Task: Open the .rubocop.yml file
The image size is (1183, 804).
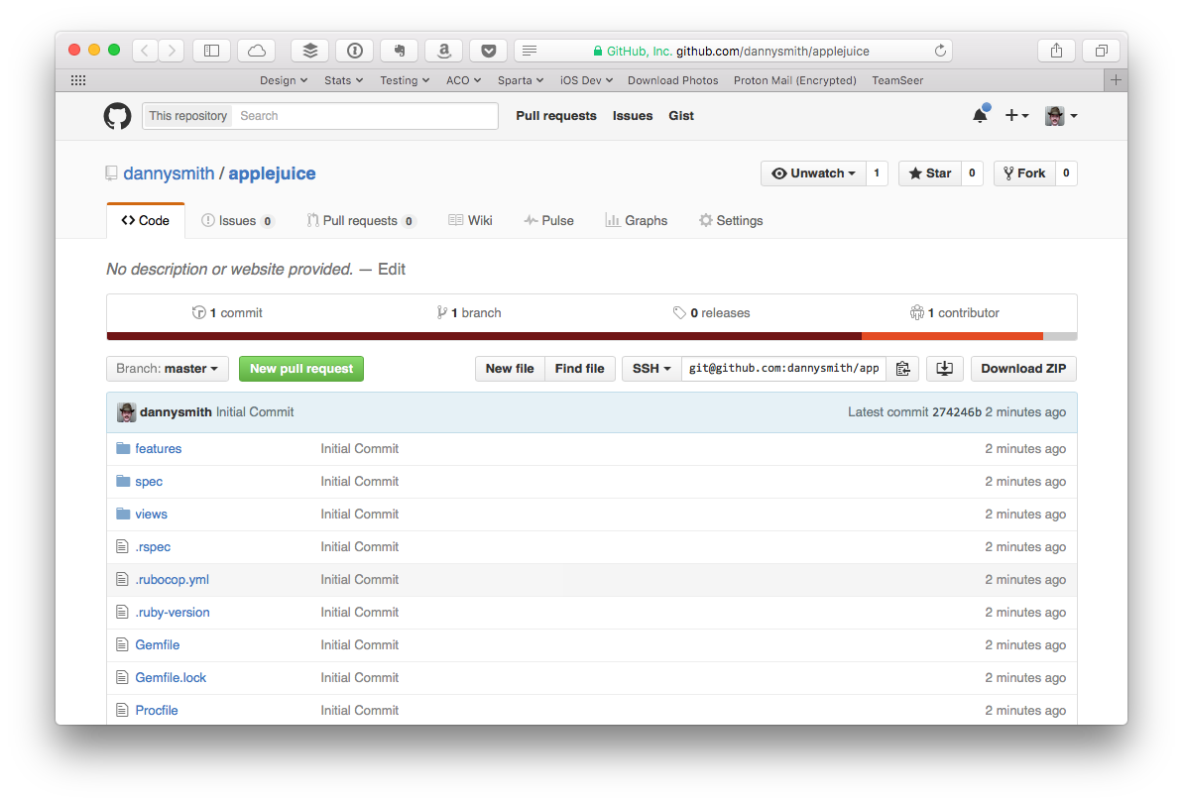Action: click(172, 580)
